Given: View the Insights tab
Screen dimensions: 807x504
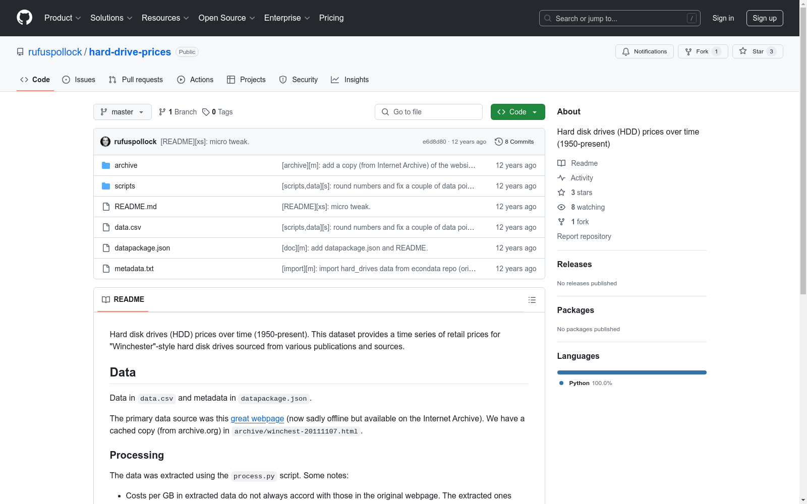Looking at the screenshot, I should coord(350,80).
